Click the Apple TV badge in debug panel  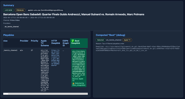(127, 40)
